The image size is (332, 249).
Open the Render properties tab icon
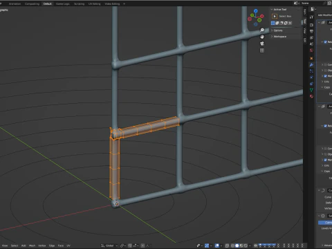click(311, 25)
